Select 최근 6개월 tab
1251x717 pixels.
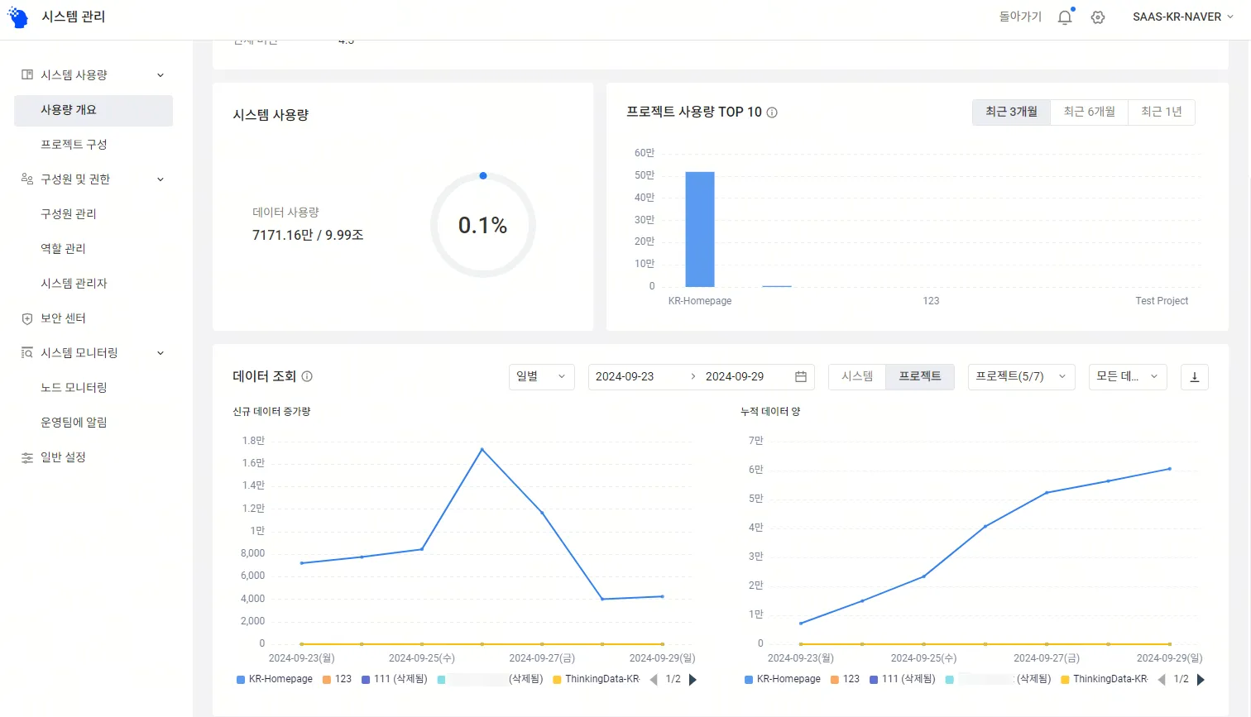[1090, 112]
